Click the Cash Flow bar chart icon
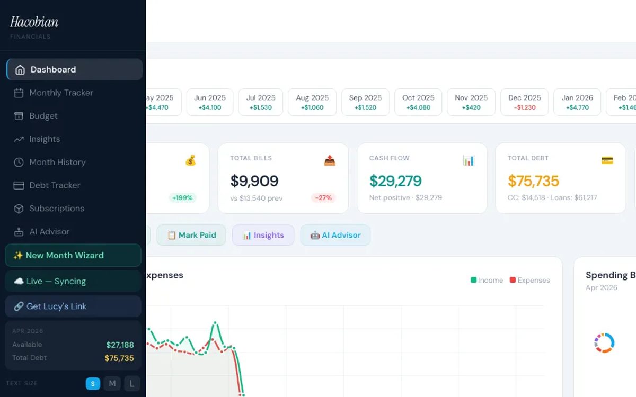 469,160
